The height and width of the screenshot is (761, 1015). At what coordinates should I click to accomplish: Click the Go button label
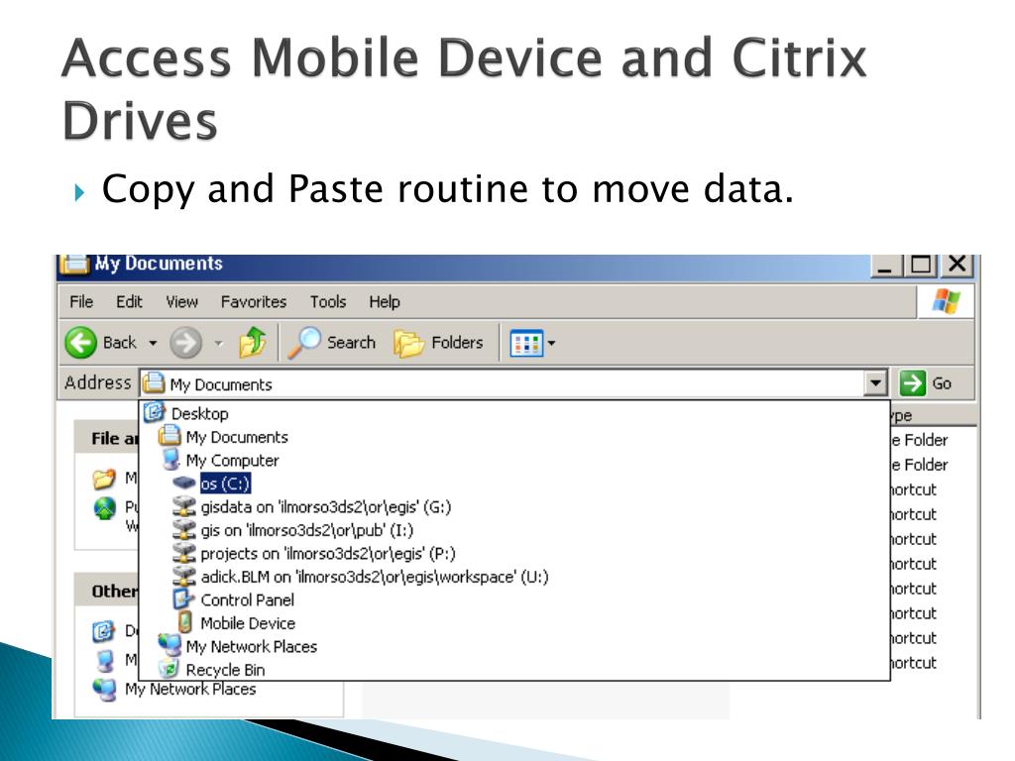pyautogui.click(x=942, y=383)
